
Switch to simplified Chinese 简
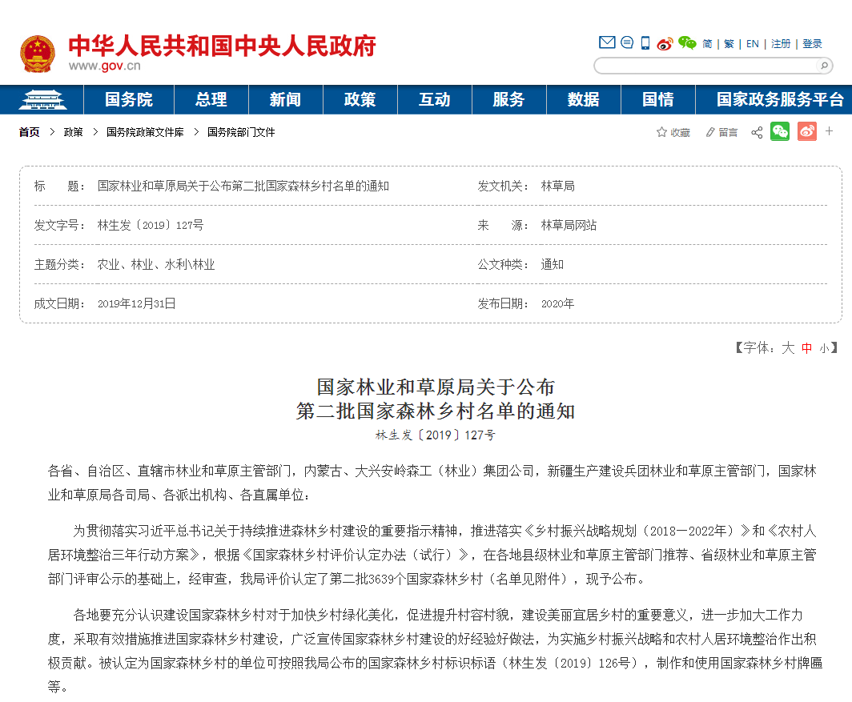click(x=707, y=43)
